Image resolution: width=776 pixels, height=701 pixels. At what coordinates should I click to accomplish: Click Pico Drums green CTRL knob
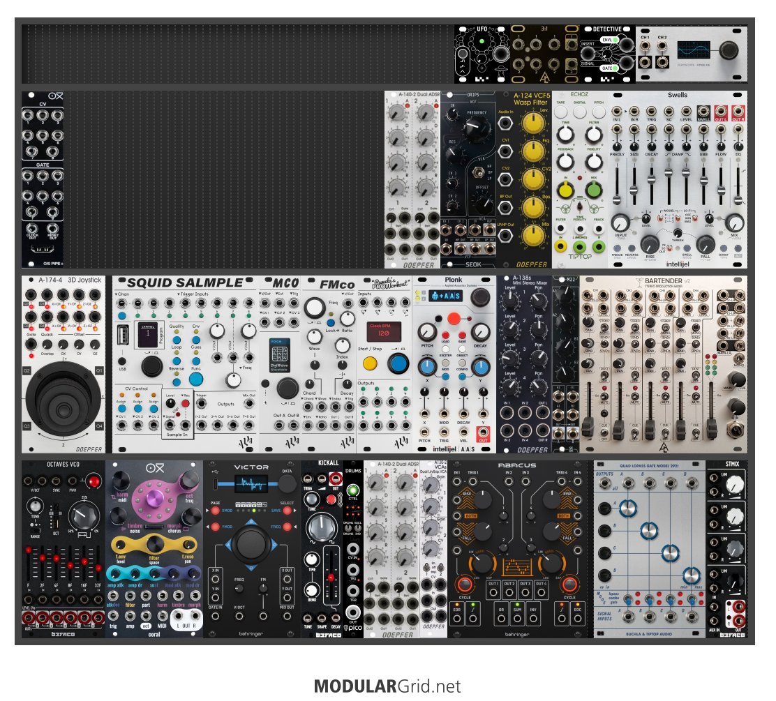(353, 490)
